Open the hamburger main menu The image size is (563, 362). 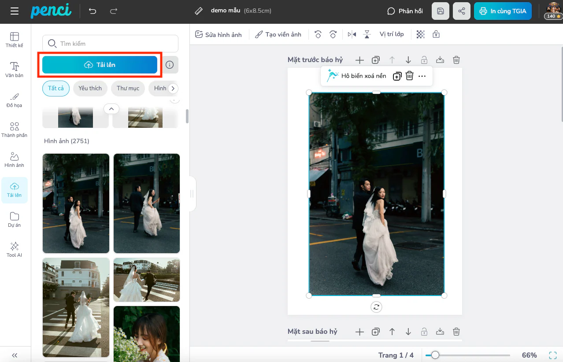15,11
